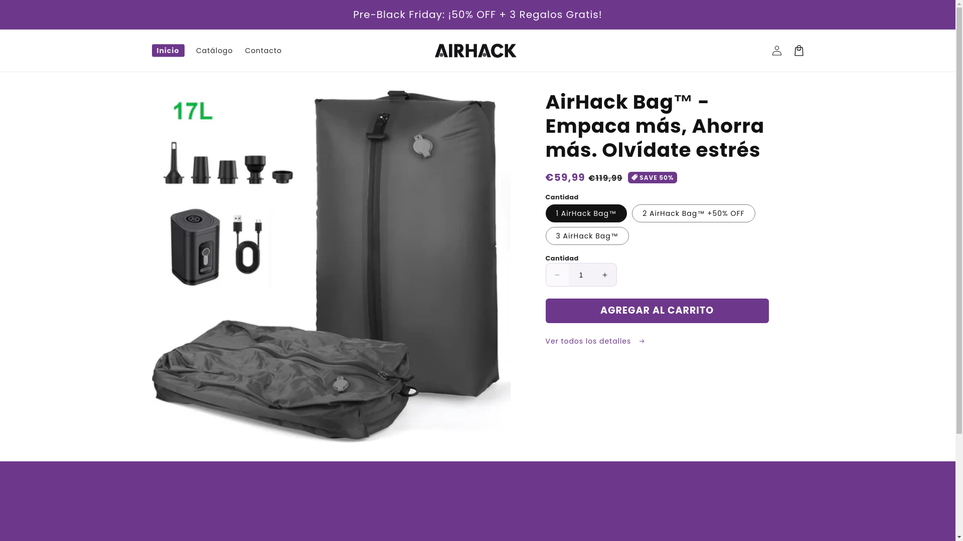Image resolution: width=963 pixels, height=541 pixels.
Task: Increase quantity with the plus icon
Action: (604, 275)
